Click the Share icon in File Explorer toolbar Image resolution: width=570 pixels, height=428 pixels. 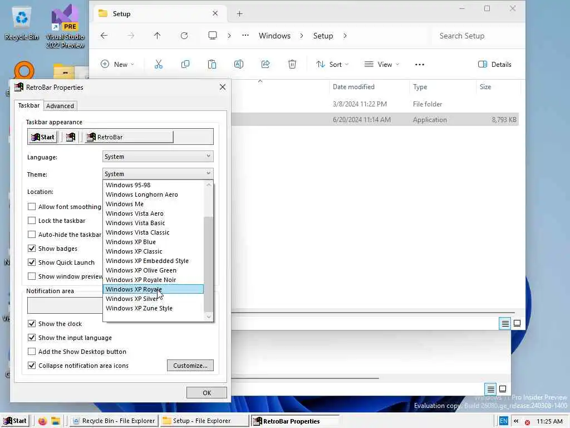click(x=266, y=65)
